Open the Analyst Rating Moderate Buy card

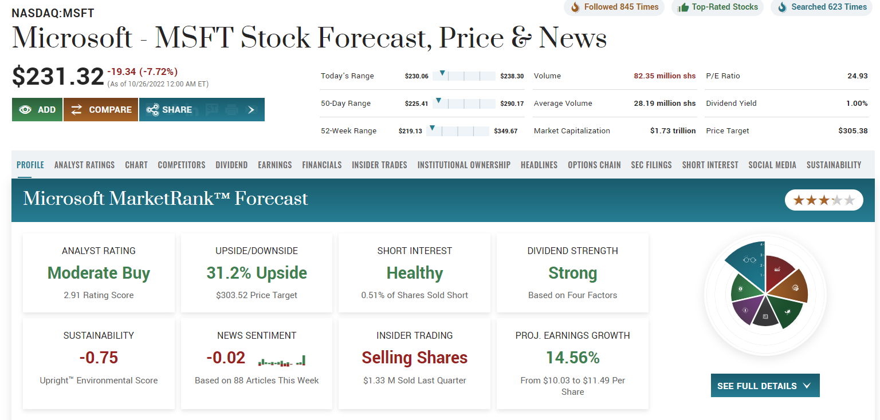tap(99, 273)
